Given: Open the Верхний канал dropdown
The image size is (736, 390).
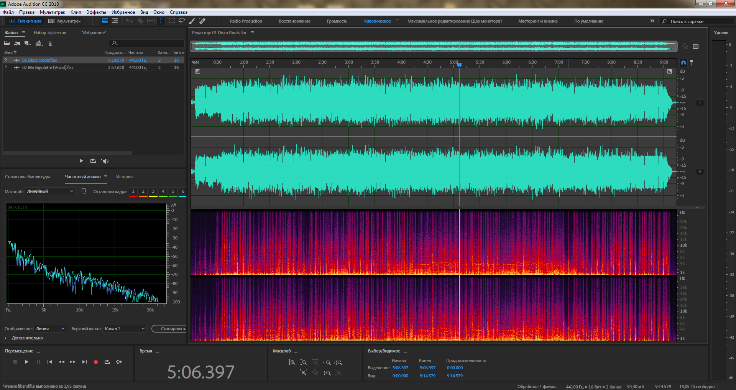Looking at the screenshot, I should pyautogui.click(x=125, y=329).
